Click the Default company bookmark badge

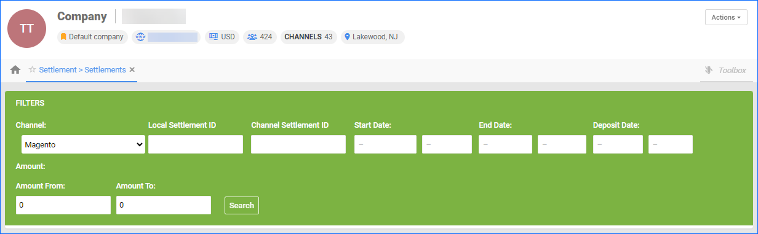click(92, 37)
